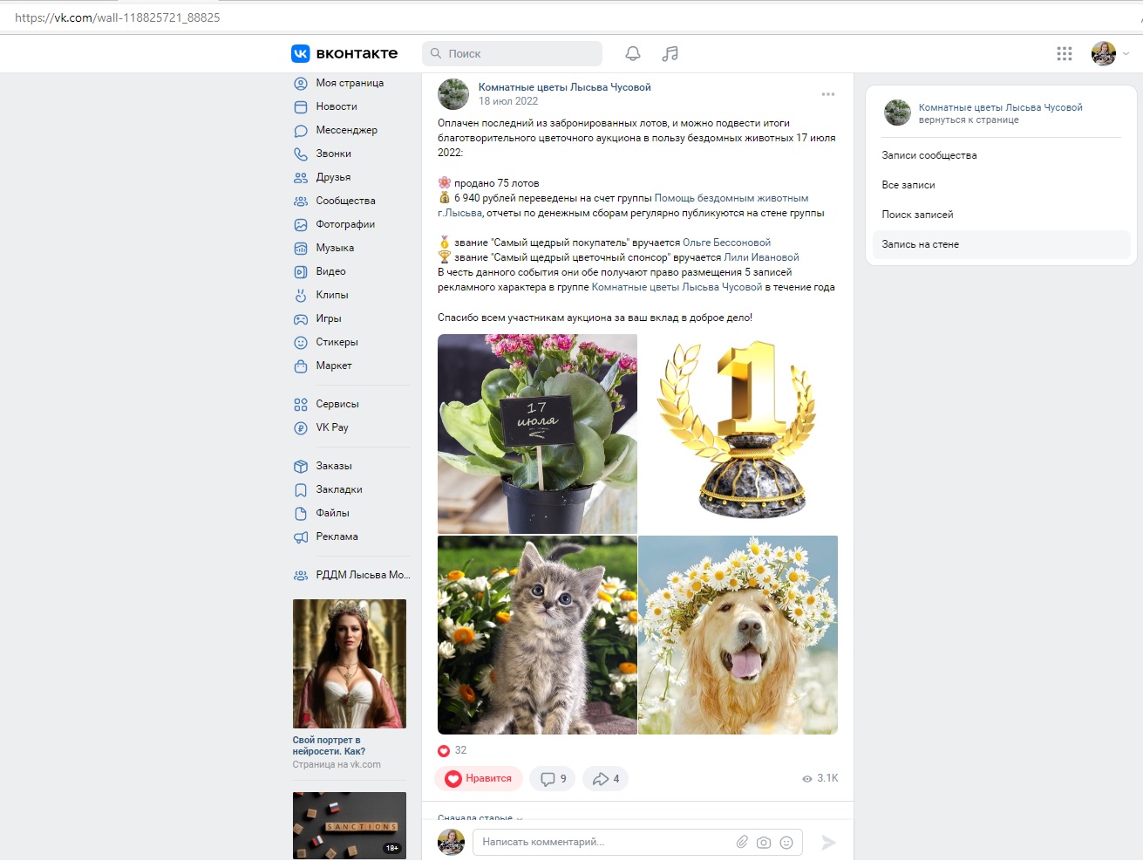The width and height of the screenshot is (1143, 861).
Task: Select Все записи in the right panel
Action: (1002, 185)
